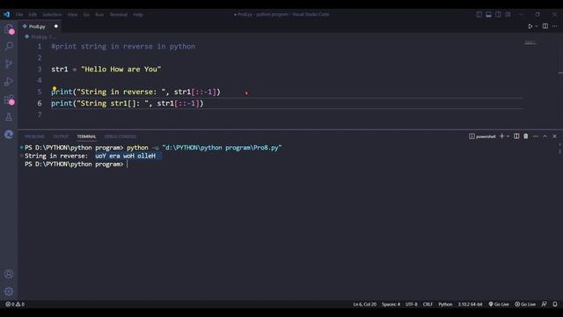This screenshot has width=563, height=317.
Task: Click the VS Code logo icon
Action: (x=6, y=14)
